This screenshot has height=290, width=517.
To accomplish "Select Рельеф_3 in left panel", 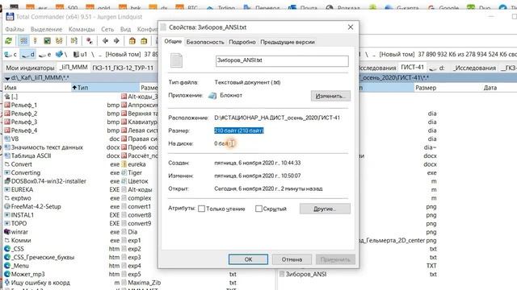I will click(x=24, y=122).
